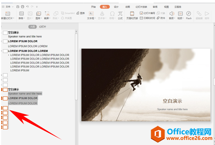Click orange slide icon beside highlighted LOREM IPSUM DOLOR
The height and width of the screenshot is (145, 215).
[5, 99]
